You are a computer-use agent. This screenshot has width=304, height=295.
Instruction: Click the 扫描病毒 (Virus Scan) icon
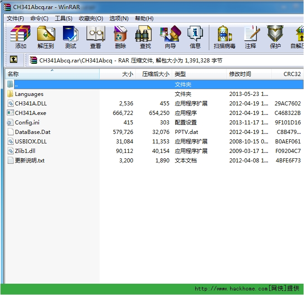point(225,33)
